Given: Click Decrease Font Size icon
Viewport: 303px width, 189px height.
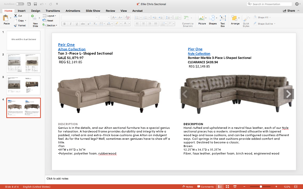Looking at the screenshot, I should [x=120, y=17].
